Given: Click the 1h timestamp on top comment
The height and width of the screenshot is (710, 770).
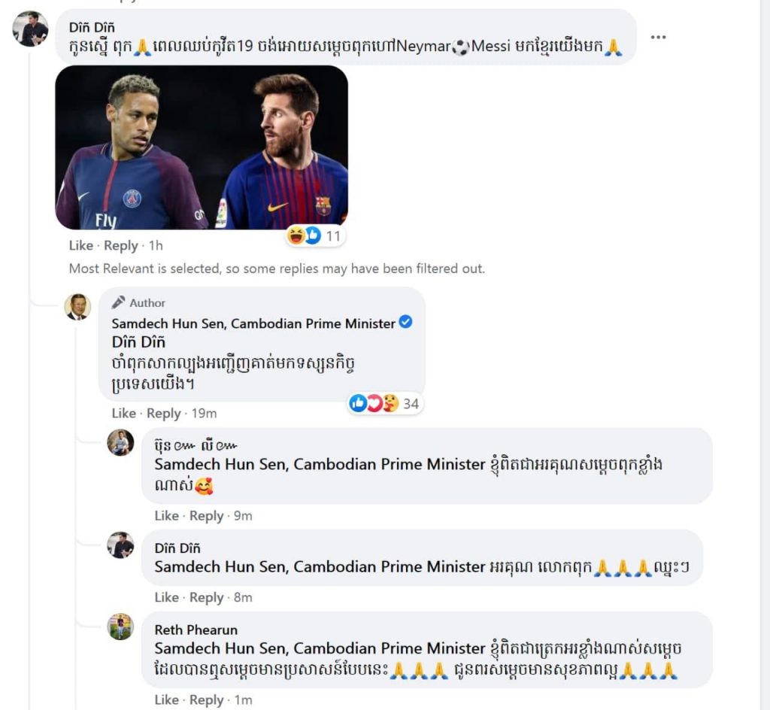Looking at the screenshot, I should coord(156,245).
